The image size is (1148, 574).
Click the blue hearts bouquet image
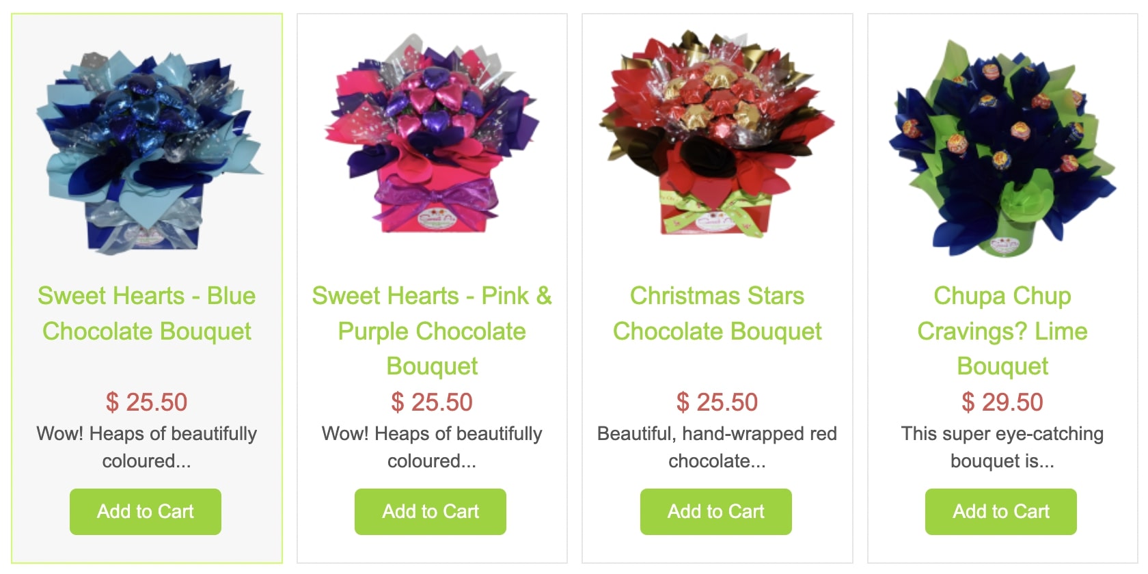click(148, 152)
